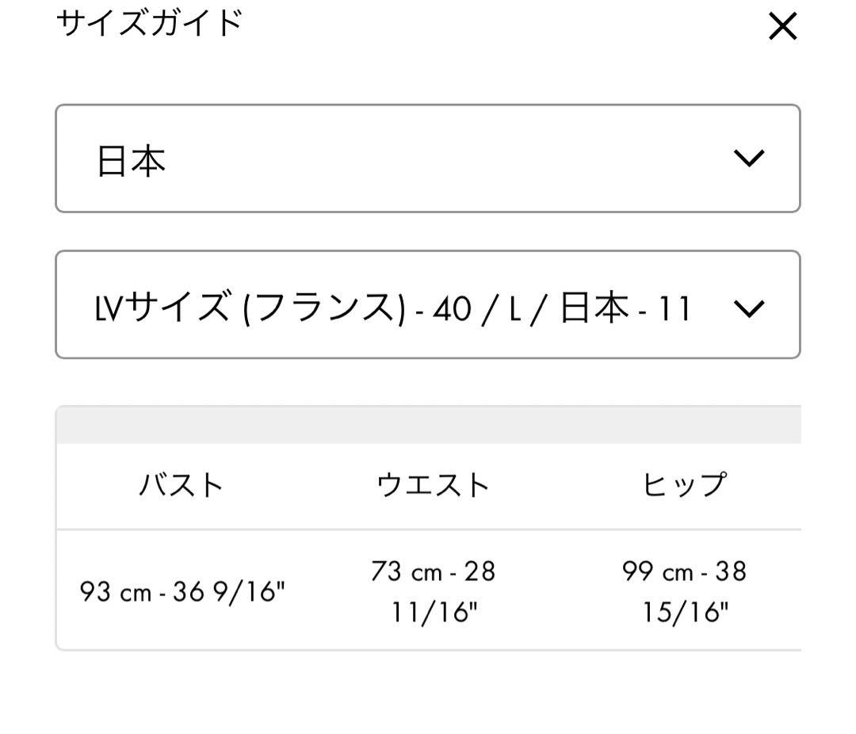Open the LVサイズ size dropdown
Viewport: 856px width, 734px height.
tap(428, 309)
